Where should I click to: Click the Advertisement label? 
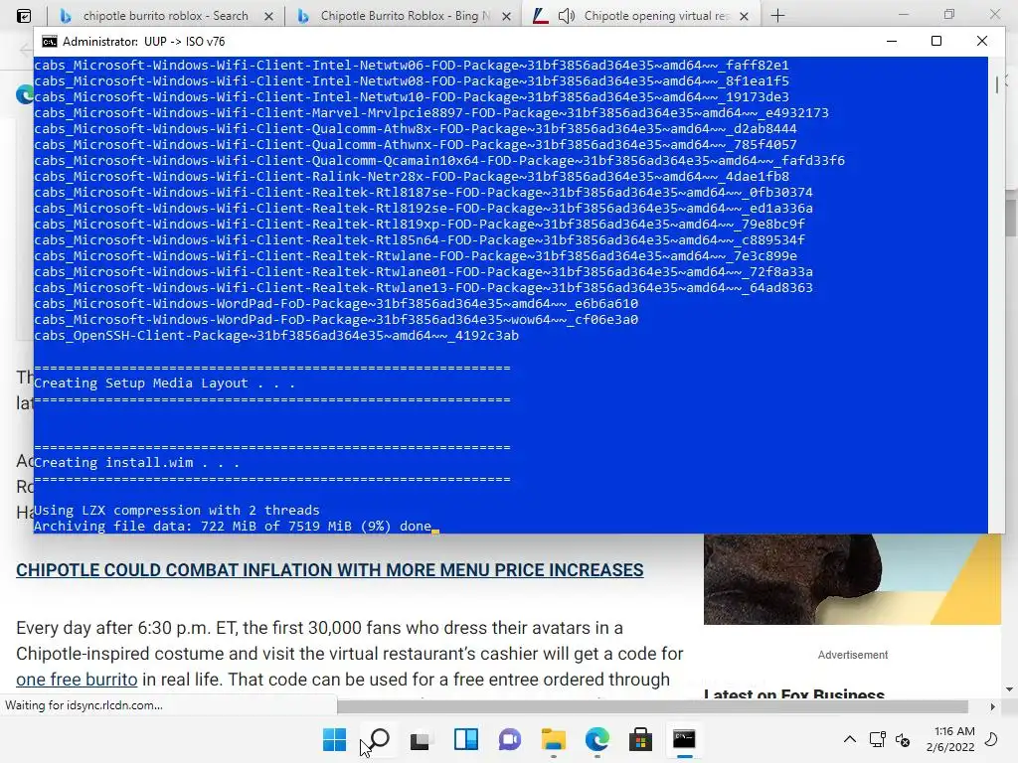pyautogui.click(x=852, y=655)
